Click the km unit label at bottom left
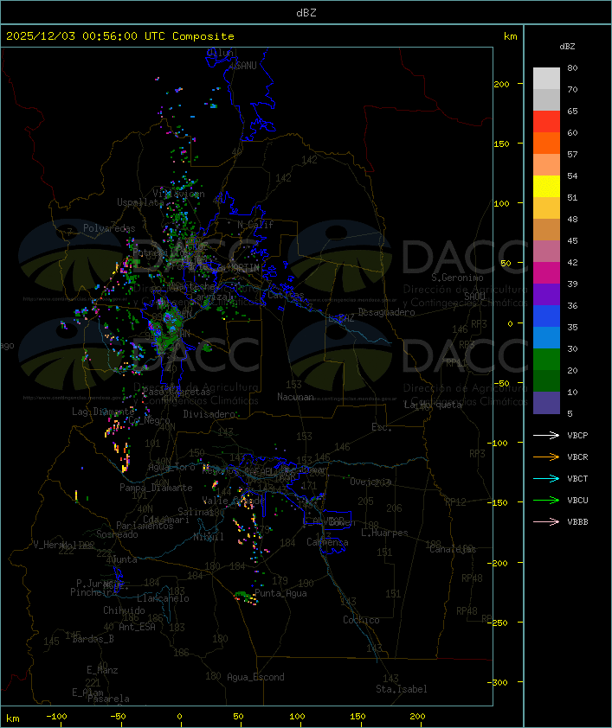612x728 pixels. pyautogui.click(x=12, y=718)
